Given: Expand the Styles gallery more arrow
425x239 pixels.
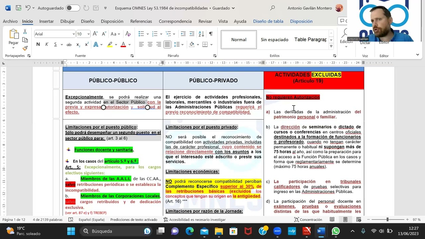Looking at the screenshot, I should (x=331, y=46).
